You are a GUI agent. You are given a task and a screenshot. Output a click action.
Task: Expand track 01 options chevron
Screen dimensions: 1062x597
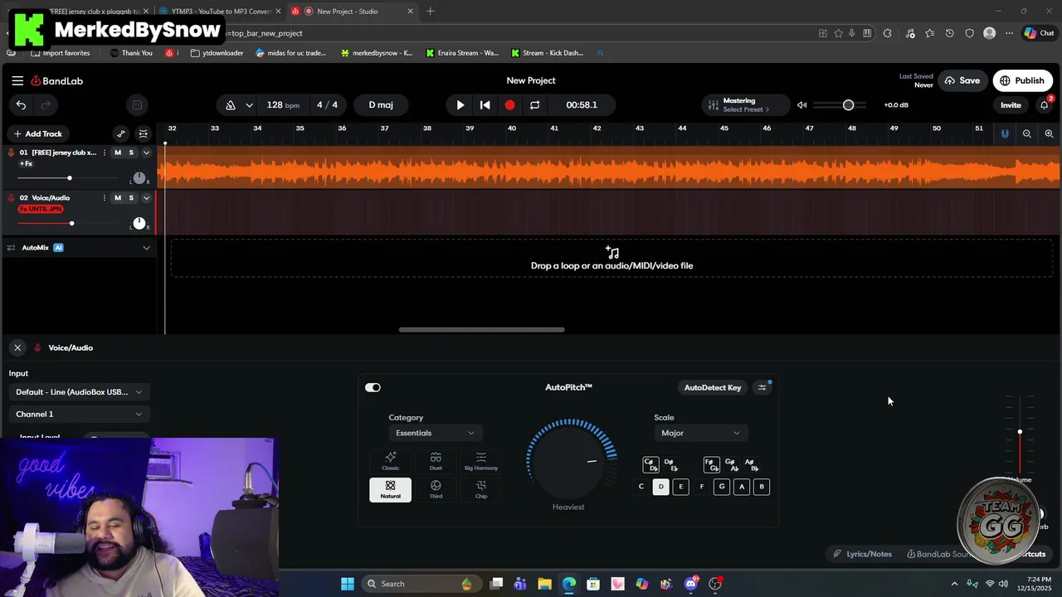coord(147,153)
